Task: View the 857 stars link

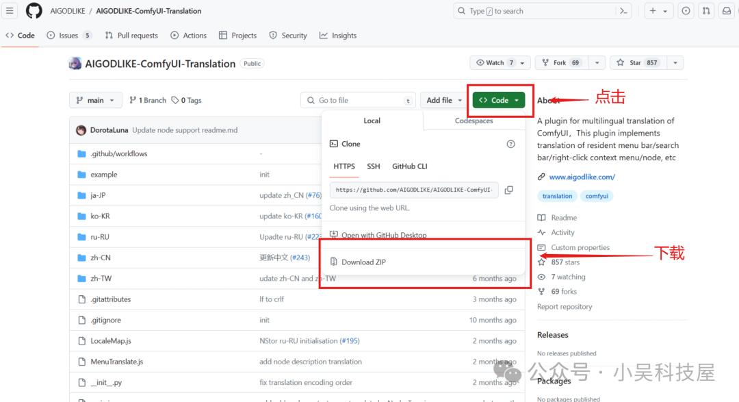Action: click(x=559, y=262)
